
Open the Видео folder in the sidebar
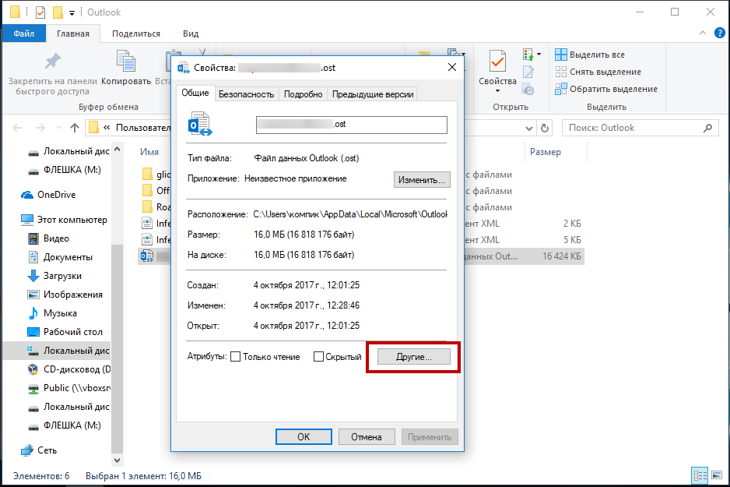click(48, 238)
